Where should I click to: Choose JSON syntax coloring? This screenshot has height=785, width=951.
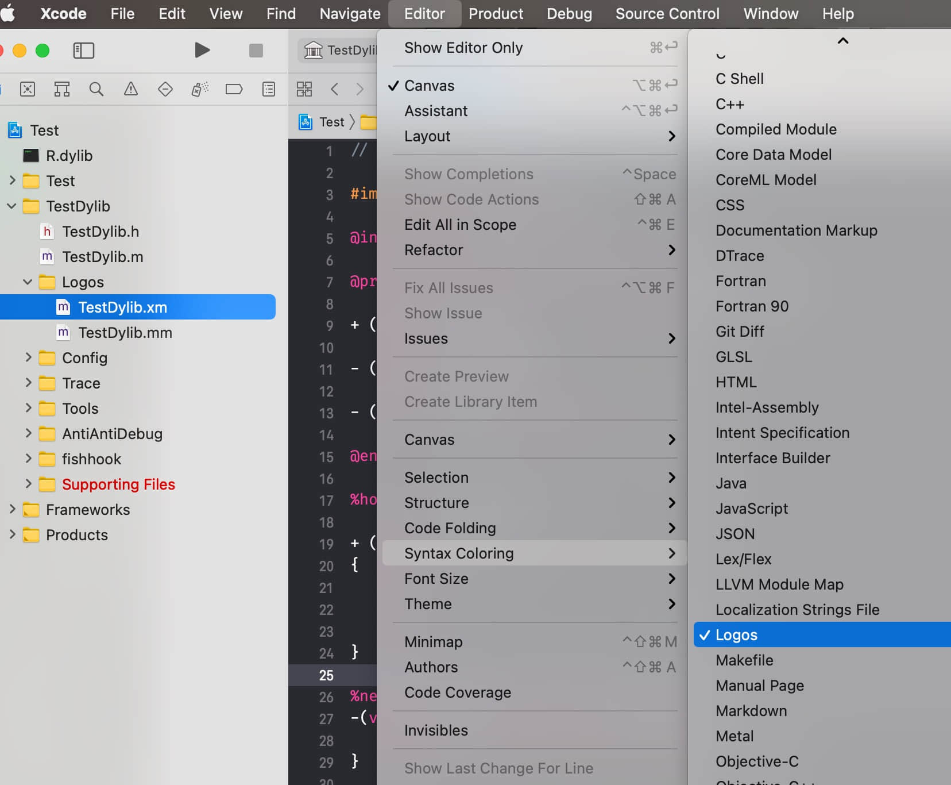click(822, 534)
